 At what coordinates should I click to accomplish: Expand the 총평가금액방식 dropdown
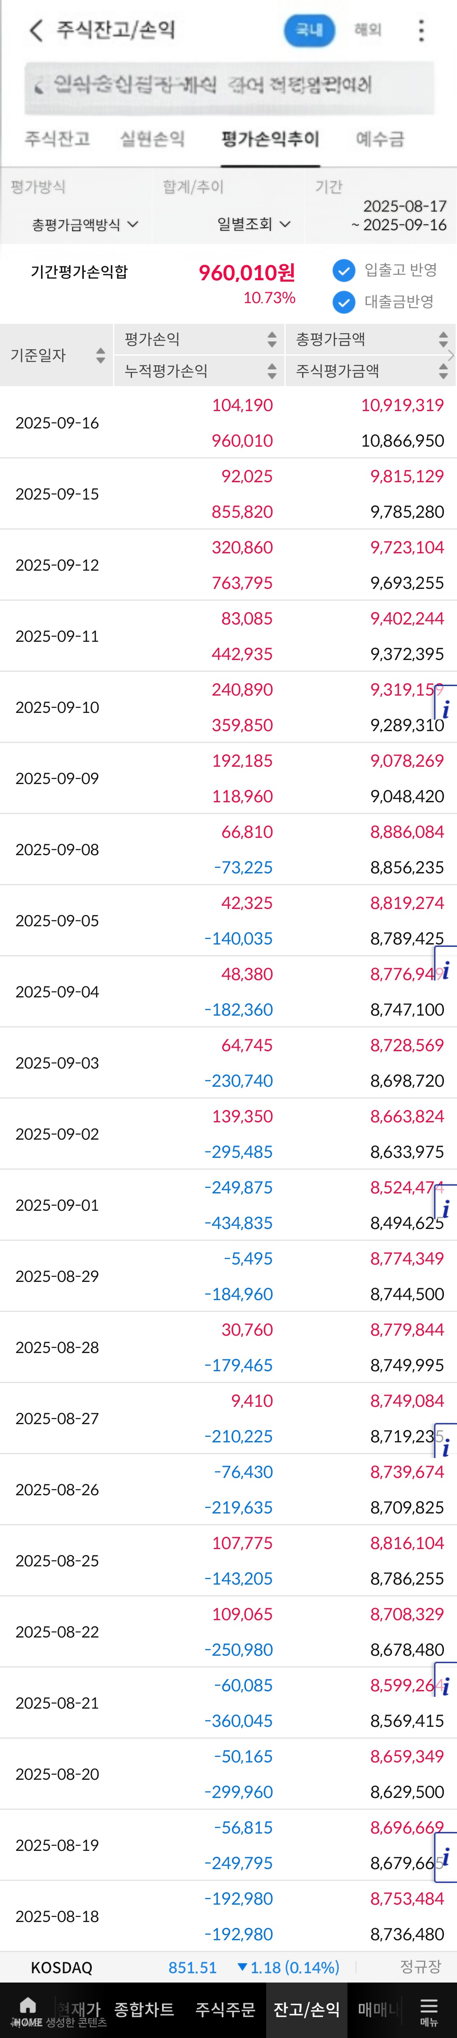85,225
